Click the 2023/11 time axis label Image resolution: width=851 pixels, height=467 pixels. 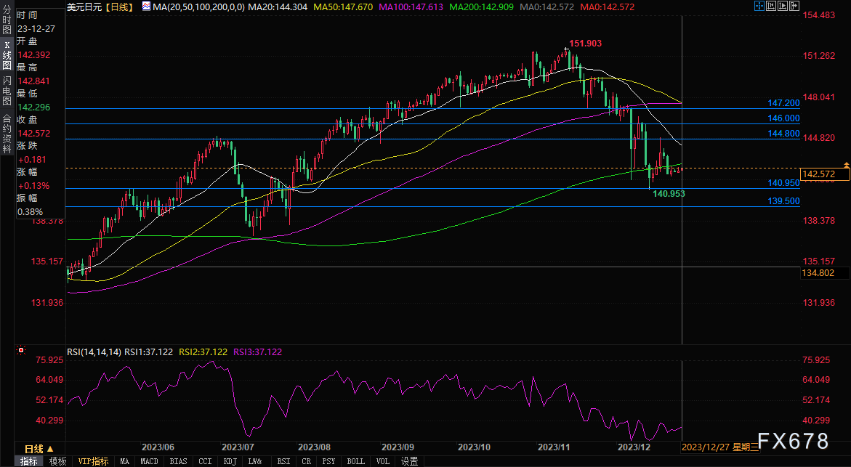coord(554,447)
